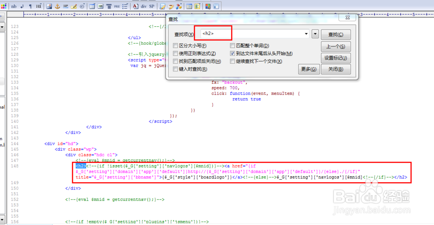Image resolution: width=434 pixels, height=225 pixels.
Task: Click the highlighter pencil toolbar icon
Action: [x=74, y=6]
